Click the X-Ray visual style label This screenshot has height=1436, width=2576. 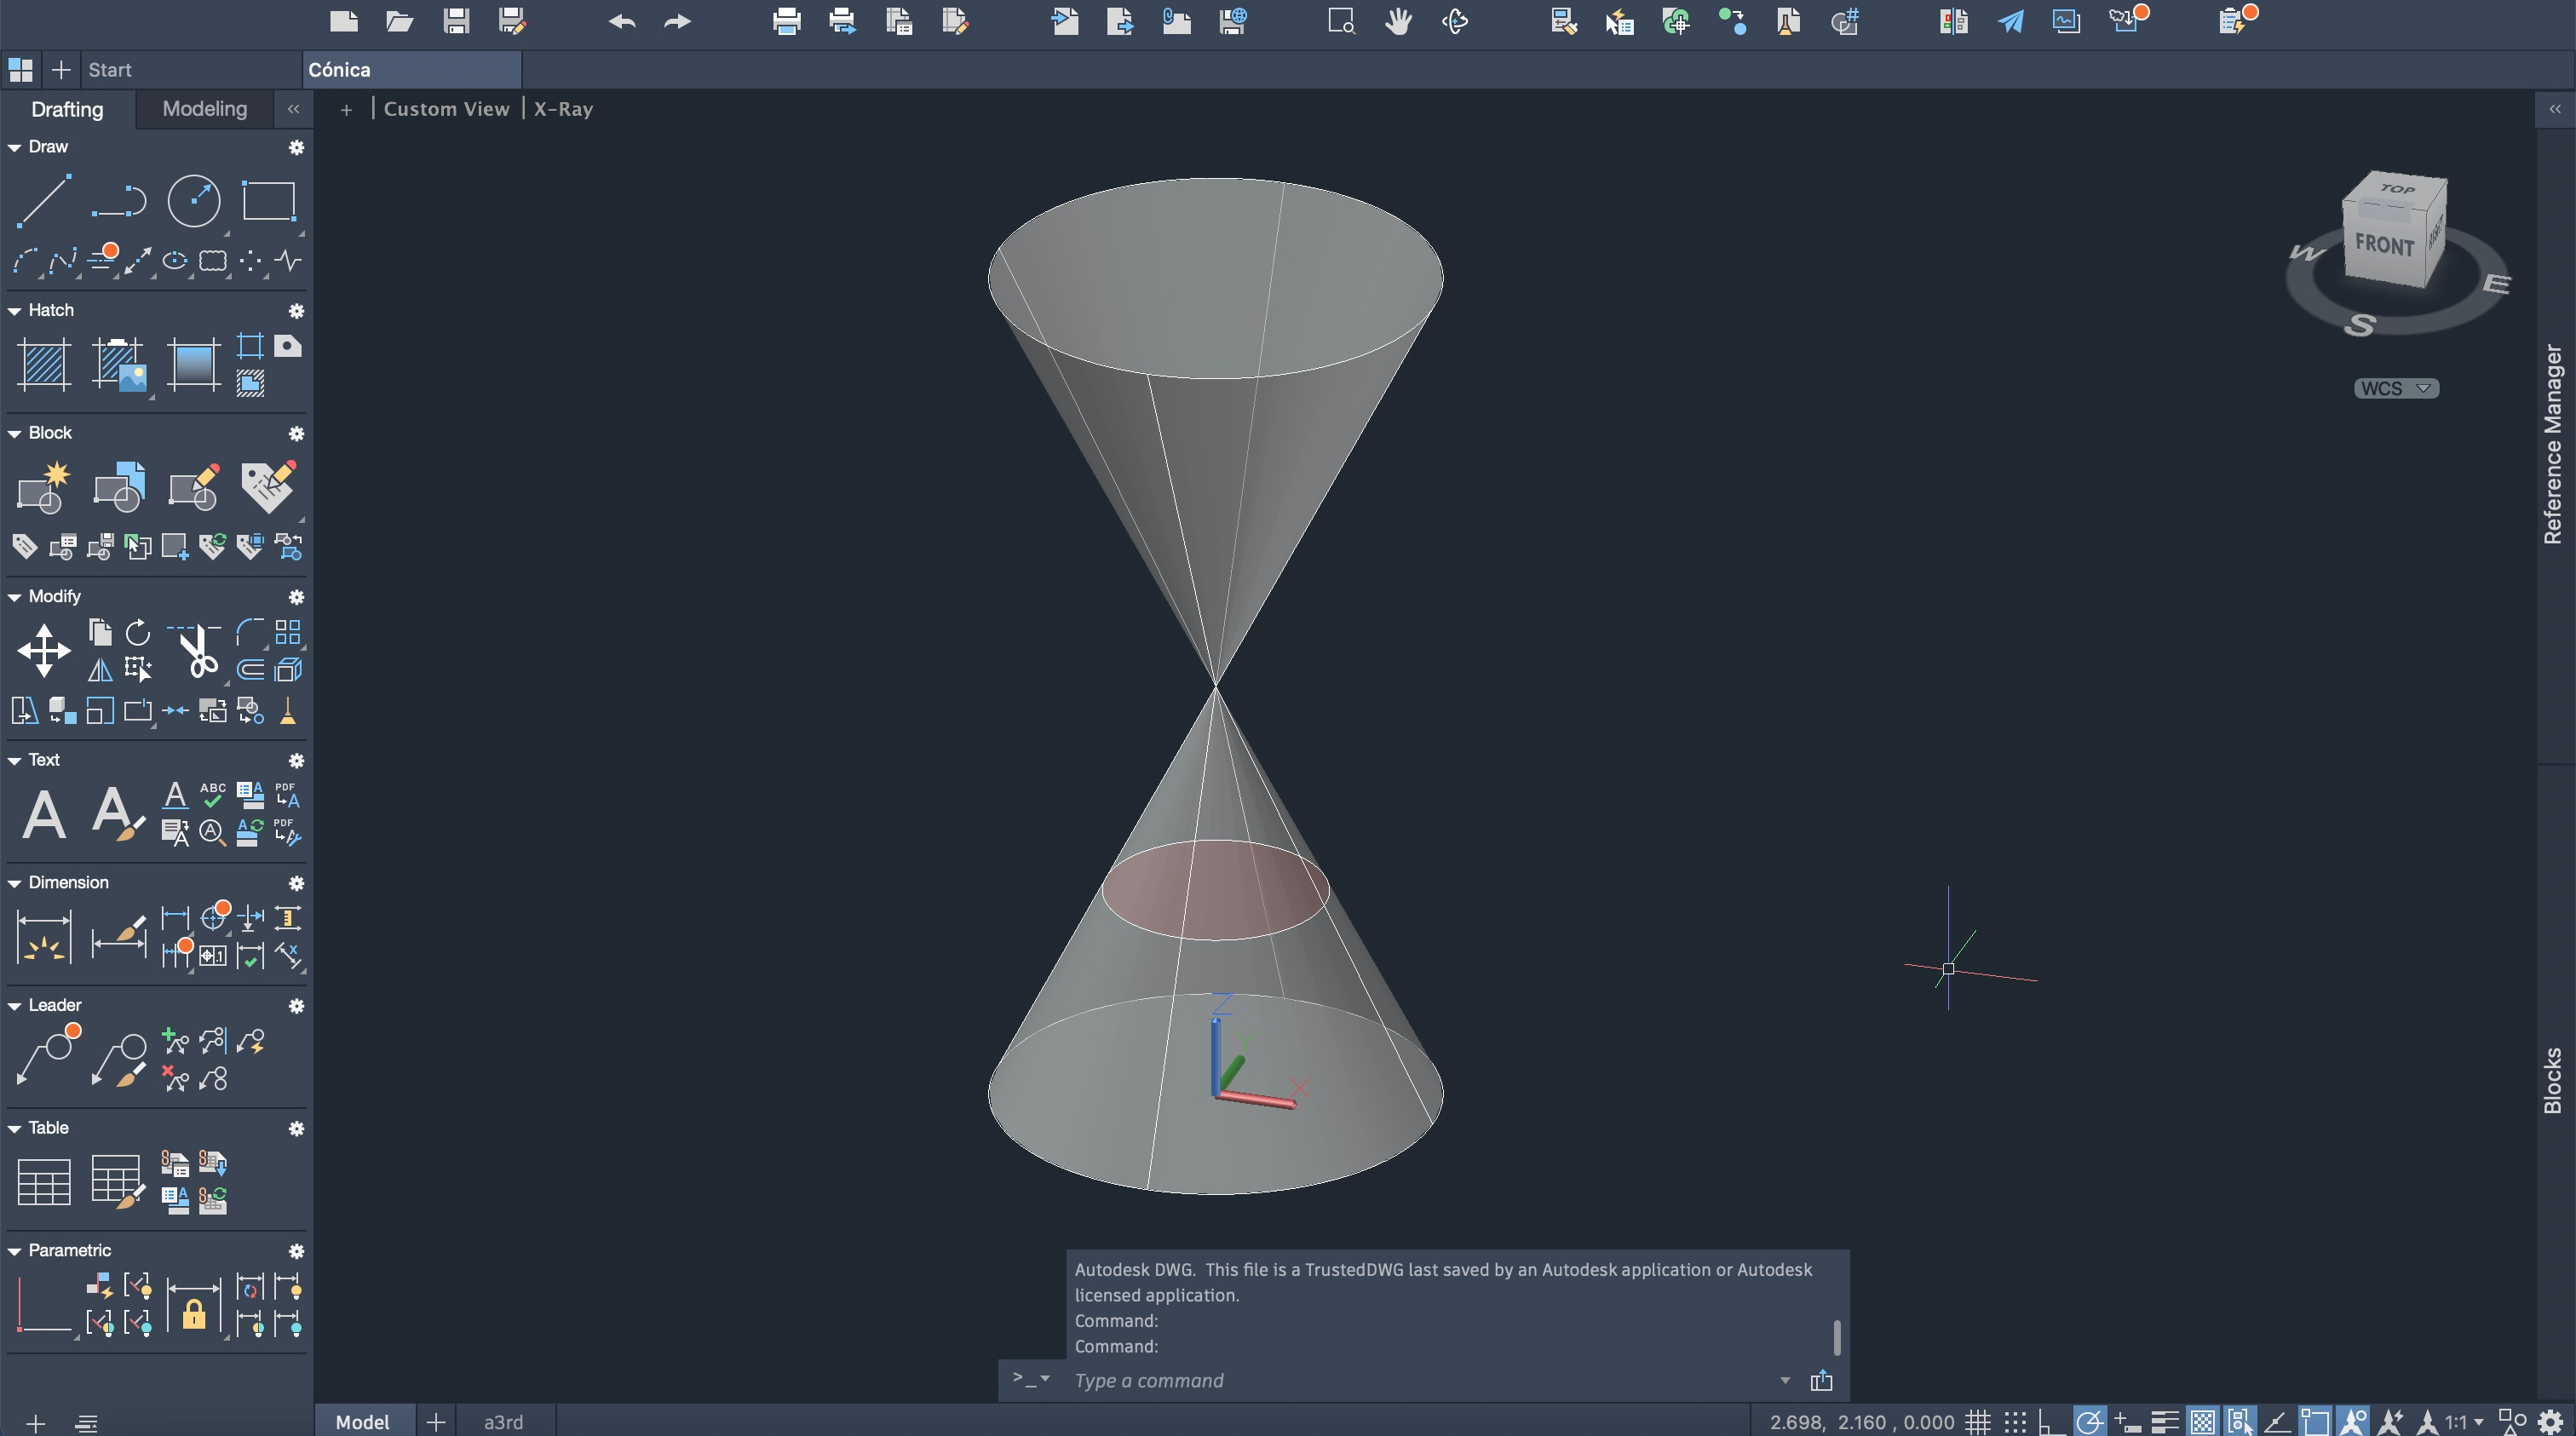pyautogui.click(x=563, y=109)
